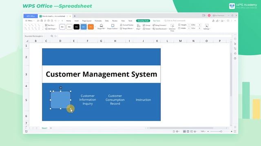Click the Instruction text
This screenshot has height=146, width=261.
143,100
